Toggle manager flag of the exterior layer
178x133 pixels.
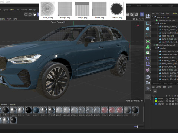pyautogui.click(x=175, y=104)
